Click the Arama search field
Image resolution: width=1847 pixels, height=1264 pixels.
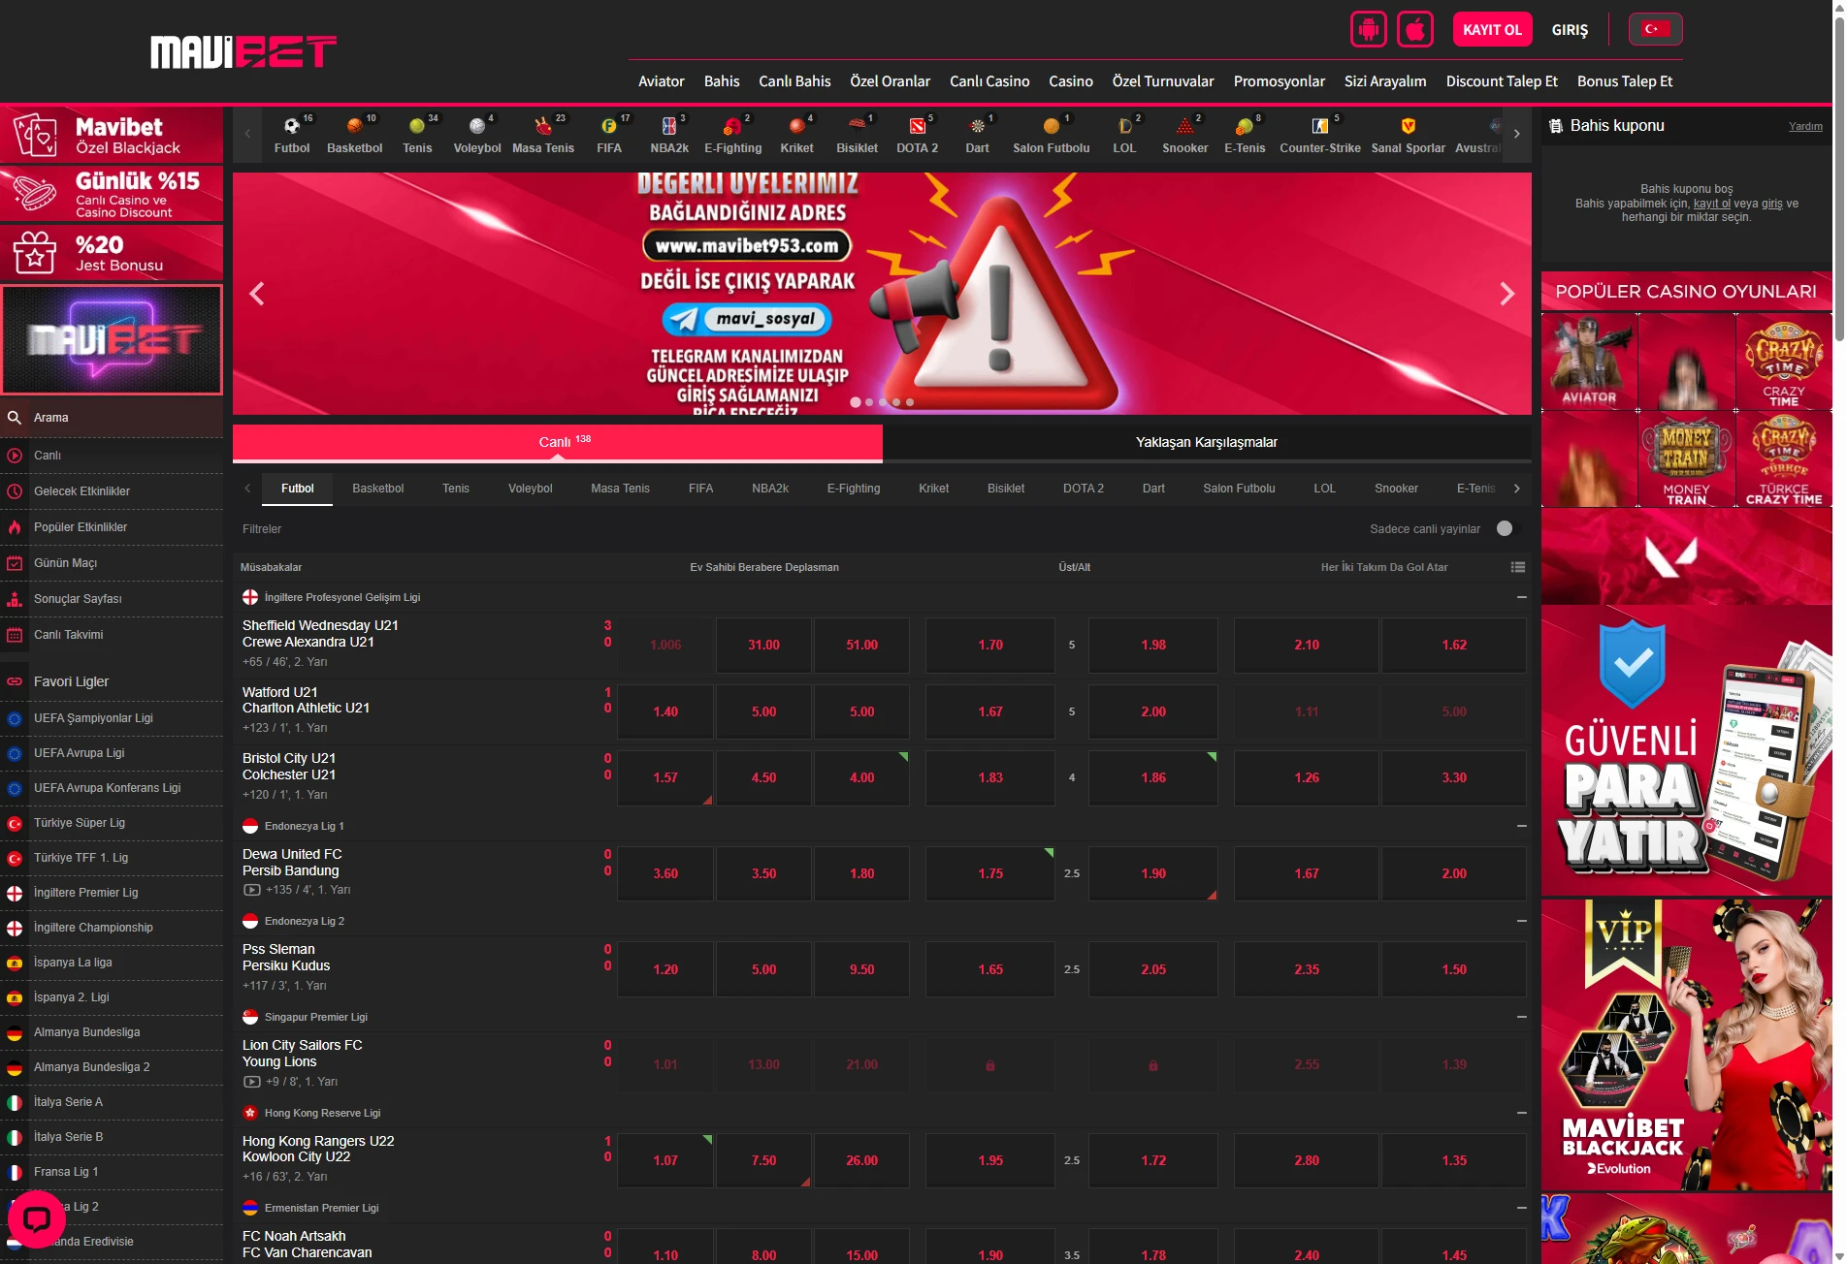[x=112, y=418]
